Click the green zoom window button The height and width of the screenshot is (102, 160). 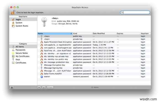pyautogui.click(x=18, y=7)
